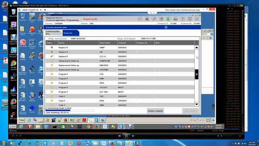Click the red status icon on SMBF row
259x146 pixels.
(52, 47)
